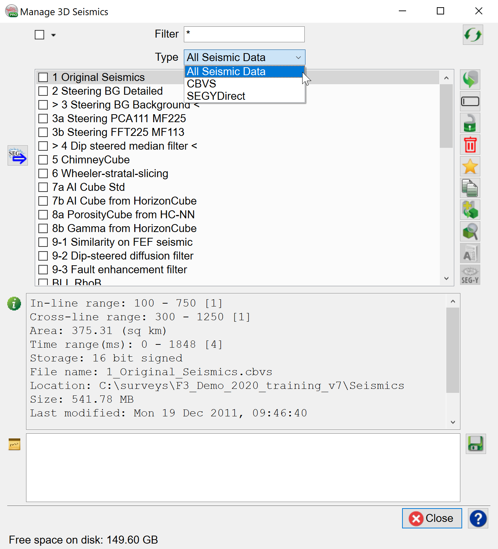The width and height of the screenshot is (498, 549).
Task: Click the magnifier browse cube icon
Action: click(x=470, y=232)
